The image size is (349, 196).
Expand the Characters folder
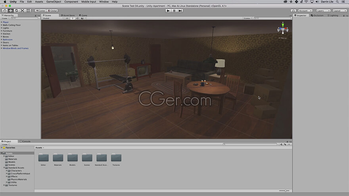(x=7, y=171)
